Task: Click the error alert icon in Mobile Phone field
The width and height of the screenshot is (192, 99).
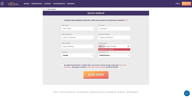Action: [x=128, y=46]
